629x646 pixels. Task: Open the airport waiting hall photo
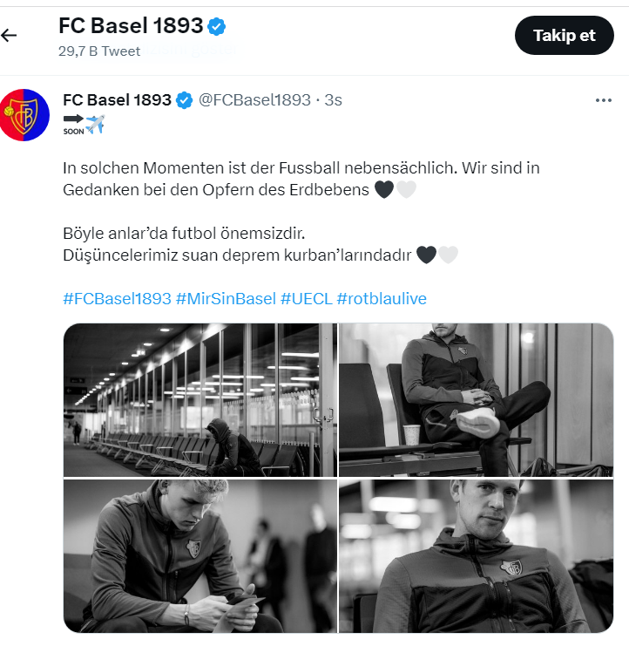[200, 399]
